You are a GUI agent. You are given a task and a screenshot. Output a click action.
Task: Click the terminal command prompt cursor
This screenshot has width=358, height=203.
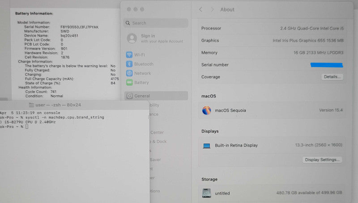[27, 127]
